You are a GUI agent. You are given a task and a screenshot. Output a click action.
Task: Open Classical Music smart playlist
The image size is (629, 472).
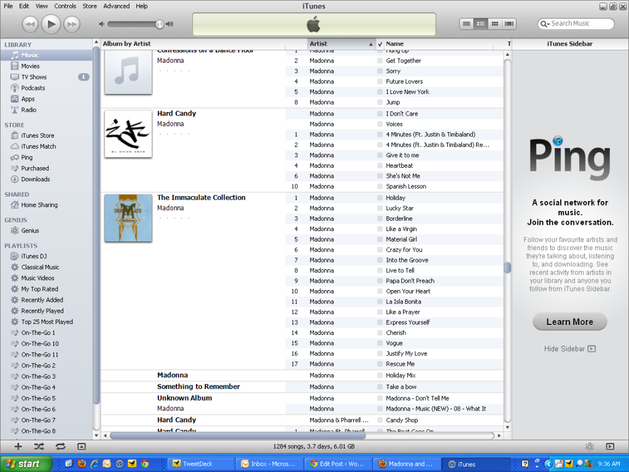click(46, 267)
